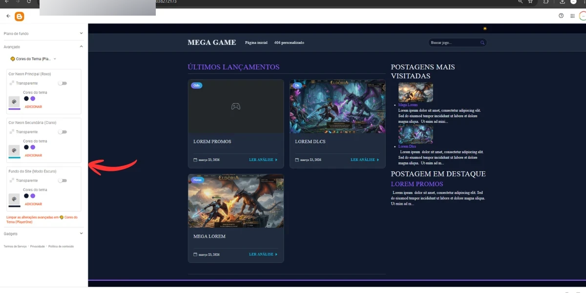
Task: Click the sun theme icon in preview
Action: click(x=485, y=28)
